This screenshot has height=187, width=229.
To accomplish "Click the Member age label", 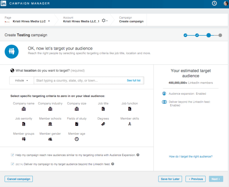I will 77,134.
